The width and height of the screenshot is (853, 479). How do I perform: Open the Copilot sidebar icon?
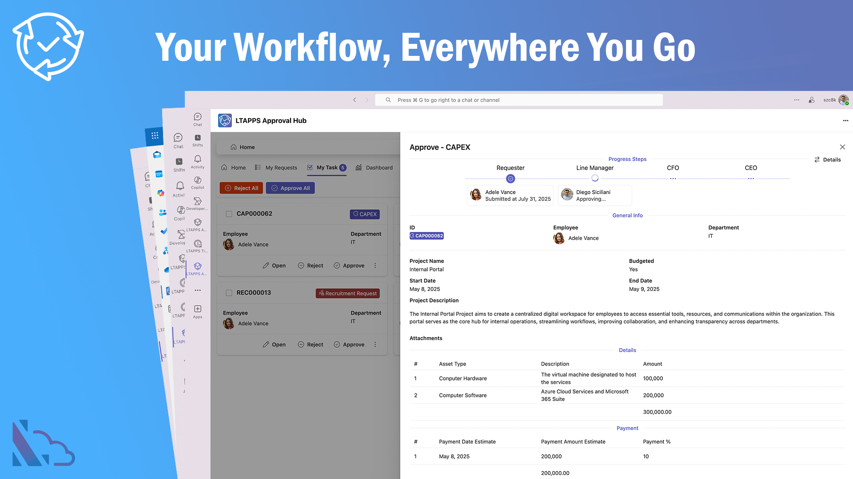pyautogui.click(x=198, y=181)
